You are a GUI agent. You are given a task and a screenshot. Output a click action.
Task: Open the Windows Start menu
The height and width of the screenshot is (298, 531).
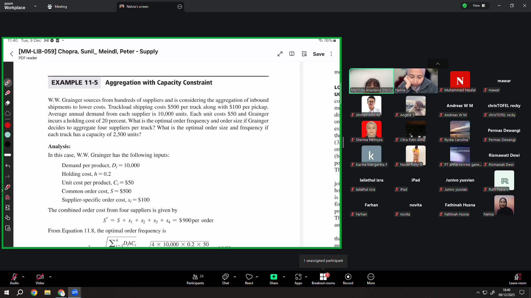coord(7,292)
